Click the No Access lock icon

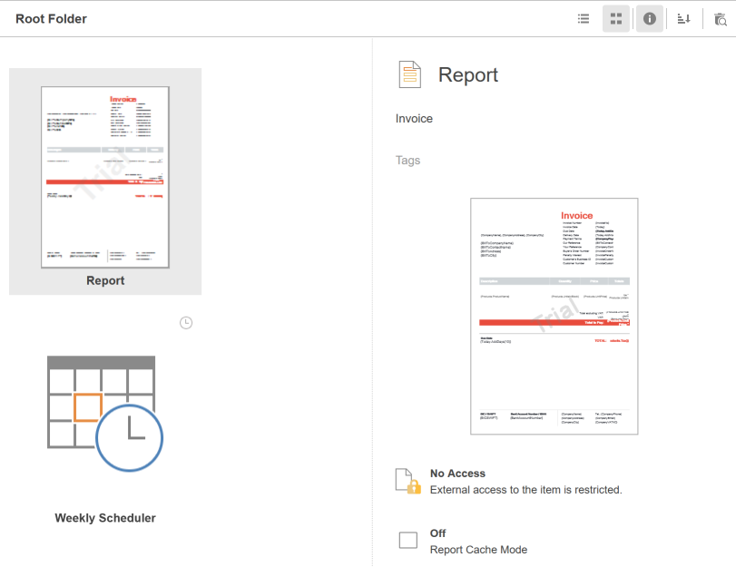[408, 482]
